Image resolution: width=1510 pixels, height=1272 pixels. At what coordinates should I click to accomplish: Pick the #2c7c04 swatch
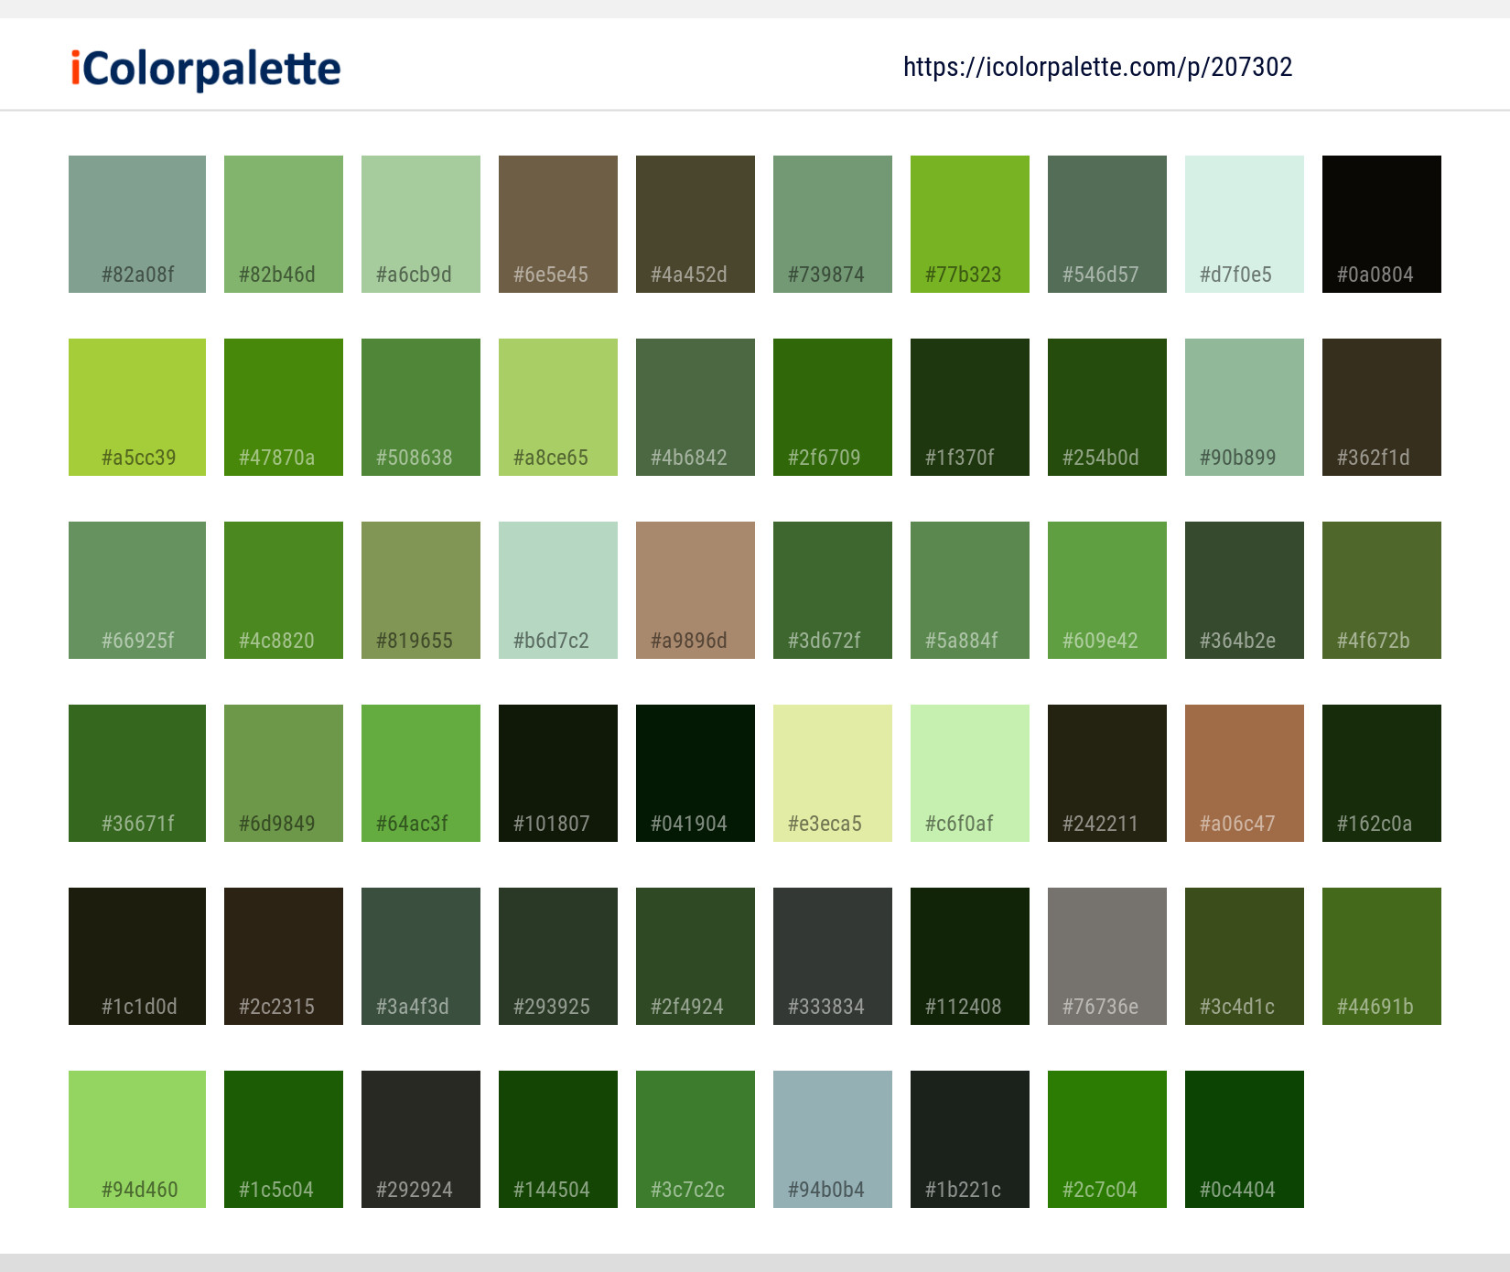pyautogui.click(x=1107, y=1139)
